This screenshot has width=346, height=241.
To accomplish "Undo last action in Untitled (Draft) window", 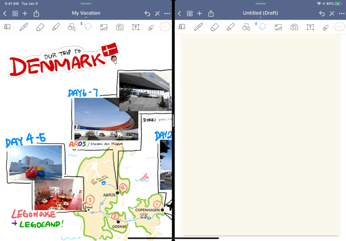I will pyautogui.click(x=322, y=13).
